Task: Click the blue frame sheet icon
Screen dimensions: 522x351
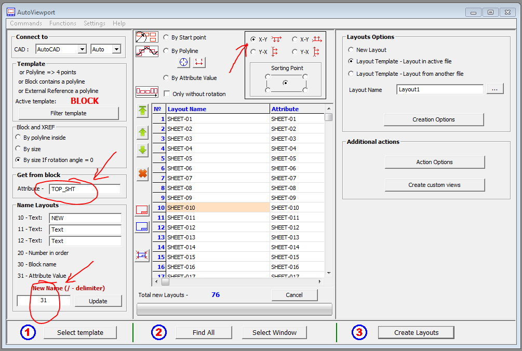Action: point(142,227)
